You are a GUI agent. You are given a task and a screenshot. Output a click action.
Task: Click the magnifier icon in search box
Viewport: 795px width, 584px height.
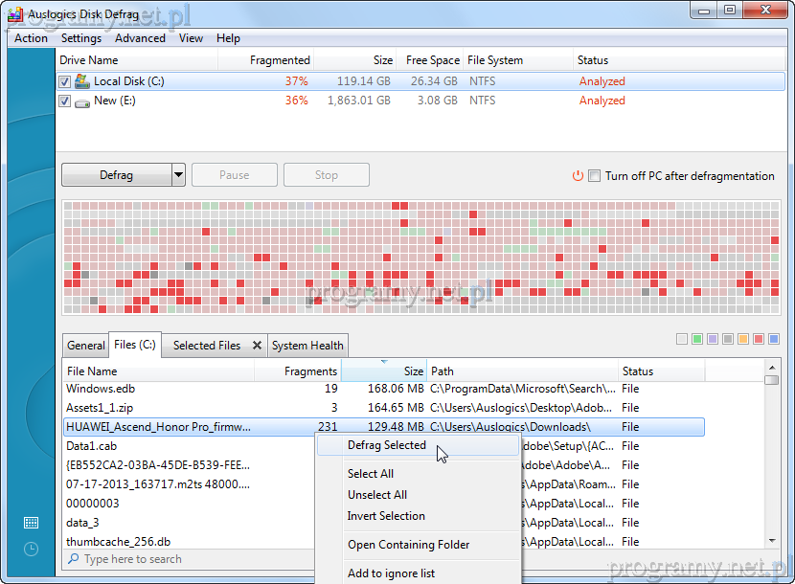click(x=74, y=559)
